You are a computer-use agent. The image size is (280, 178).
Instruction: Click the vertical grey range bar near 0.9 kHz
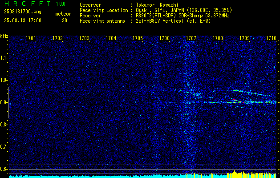coord(8,103)
